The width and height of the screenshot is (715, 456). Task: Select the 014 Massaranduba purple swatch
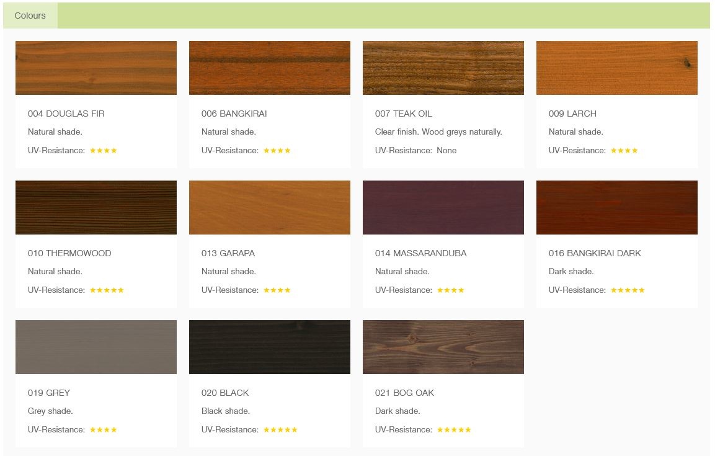443,207
